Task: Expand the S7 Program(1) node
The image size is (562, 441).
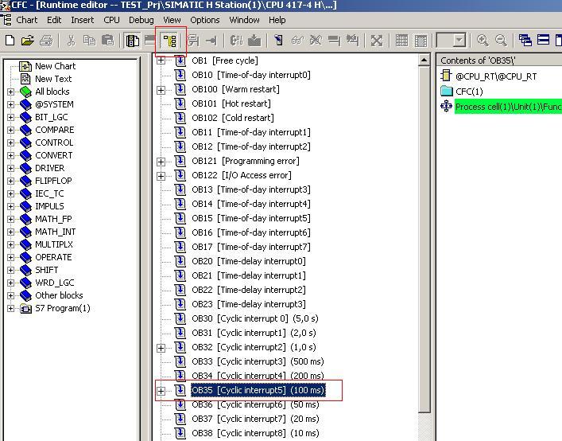Action: (x=11, y=309)
